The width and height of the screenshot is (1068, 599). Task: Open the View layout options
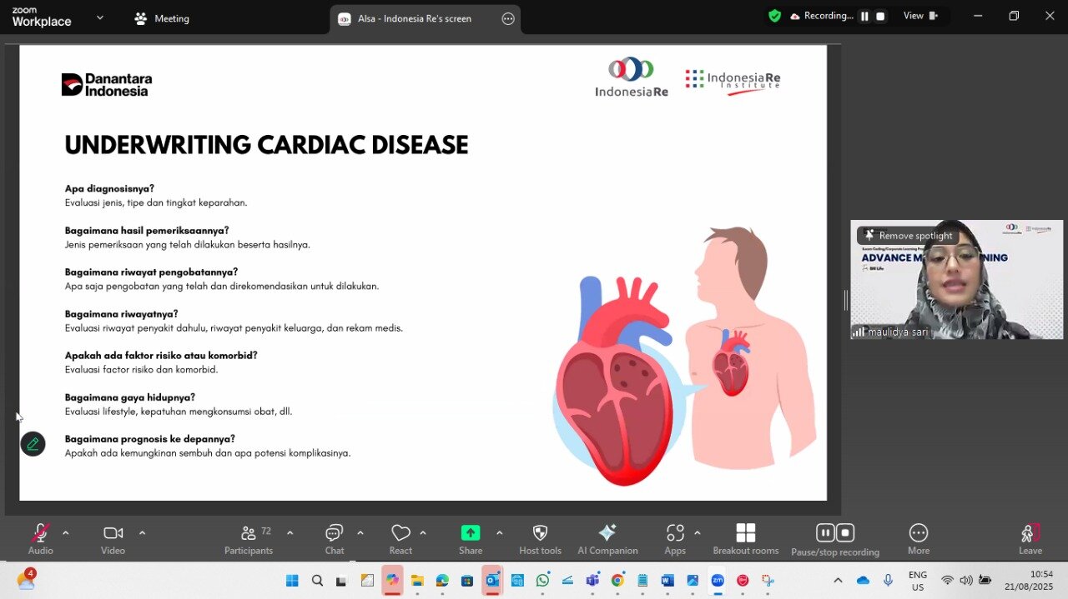click(920, 16)
